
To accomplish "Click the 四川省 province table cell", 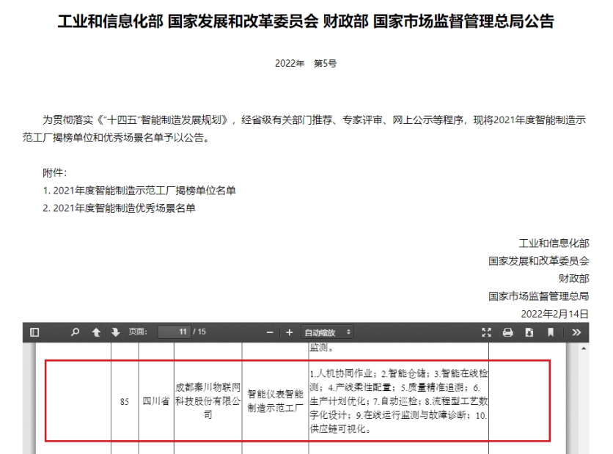I will point(155,401).
